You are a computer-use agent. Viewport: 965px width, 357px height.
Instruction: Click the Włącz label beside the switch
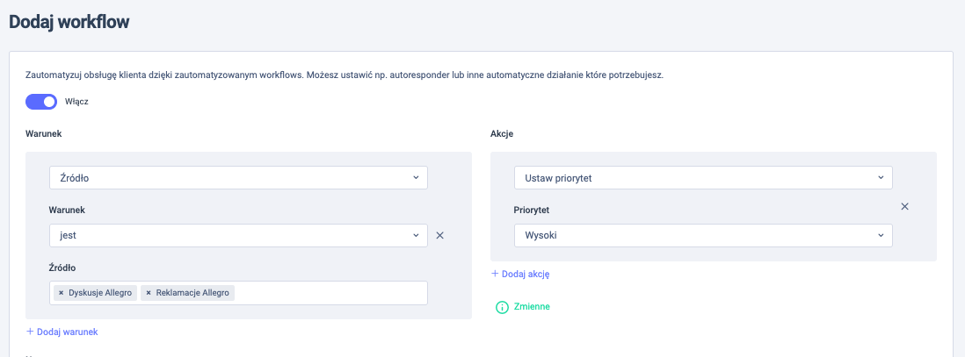pyautogui.click(x=77, y=102)
